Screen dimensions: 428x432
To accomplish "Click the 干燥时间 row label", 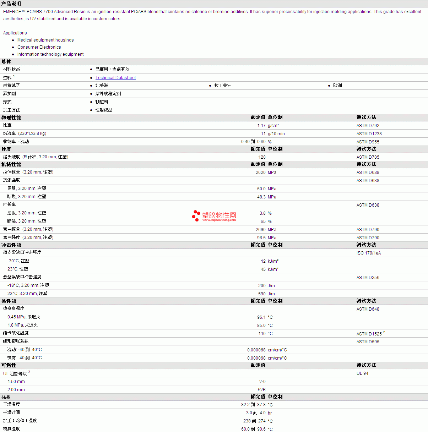I will point(11,412).
